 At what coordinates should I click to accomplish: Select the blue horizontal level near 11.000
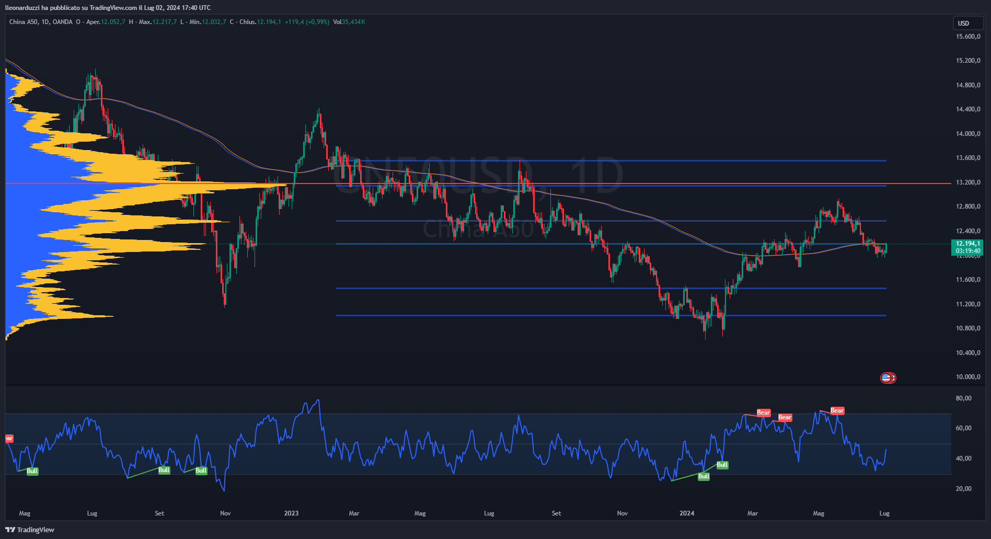pyautogui.click(x=611, y=315)
